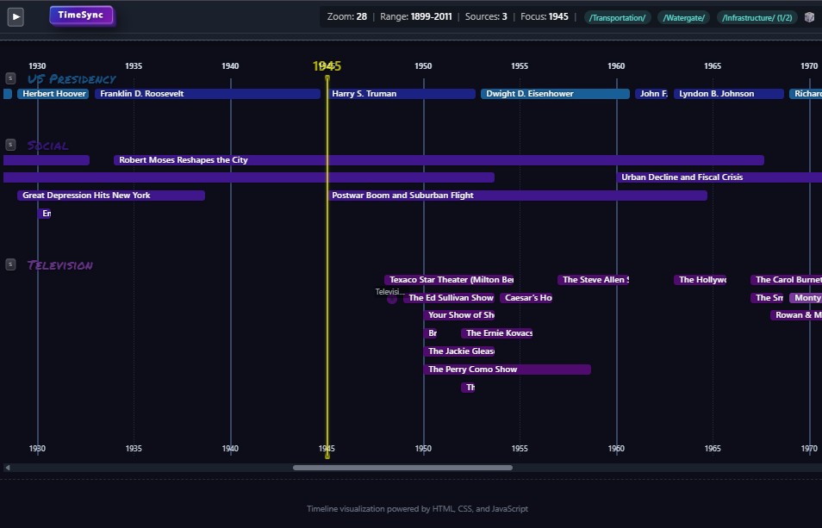Click the US Presidency section heading
Image resolution: width=822 pixels, height=528 pixels.
pyautogui.click(x=72, y=79)
